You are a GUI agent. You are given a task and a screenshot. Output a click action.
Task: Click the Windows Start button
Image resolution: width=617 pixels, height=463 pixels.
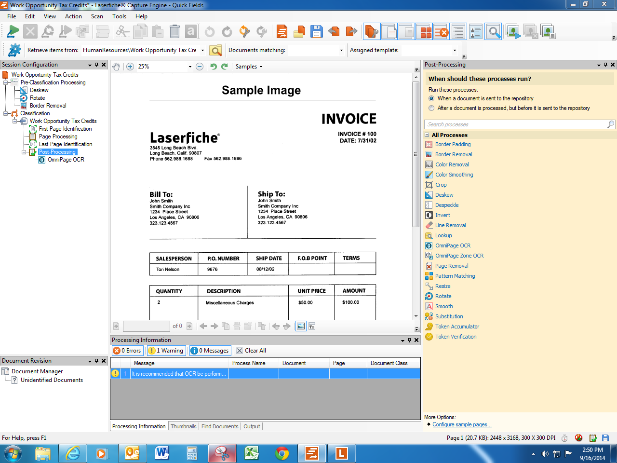[x=13, y=453]
